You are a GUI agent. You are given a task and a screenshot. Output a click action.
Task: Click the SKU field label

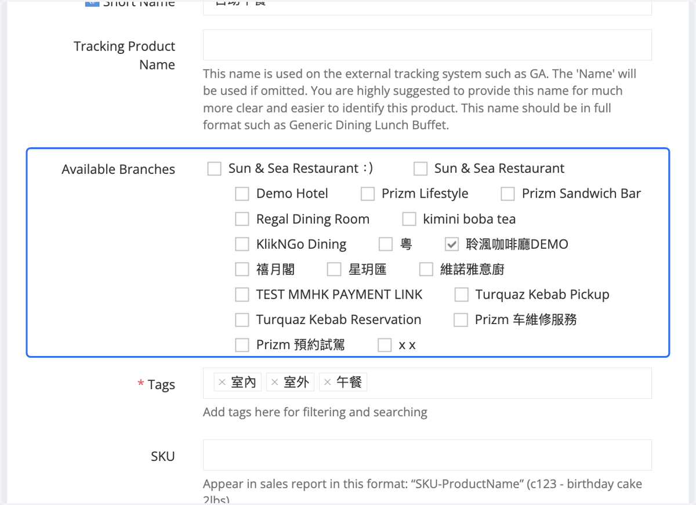click(163, 456)
